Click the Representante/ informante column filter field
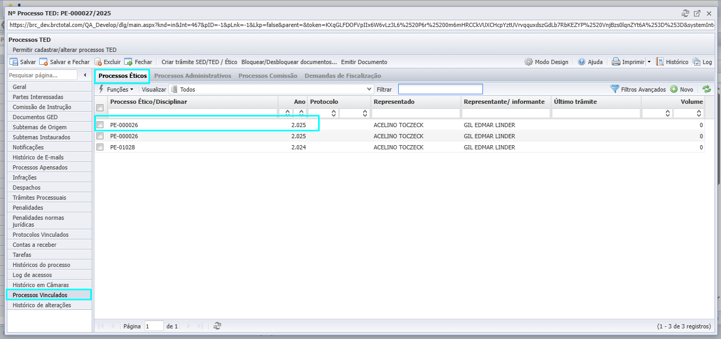The image size is (721, 339). point(506,113)
